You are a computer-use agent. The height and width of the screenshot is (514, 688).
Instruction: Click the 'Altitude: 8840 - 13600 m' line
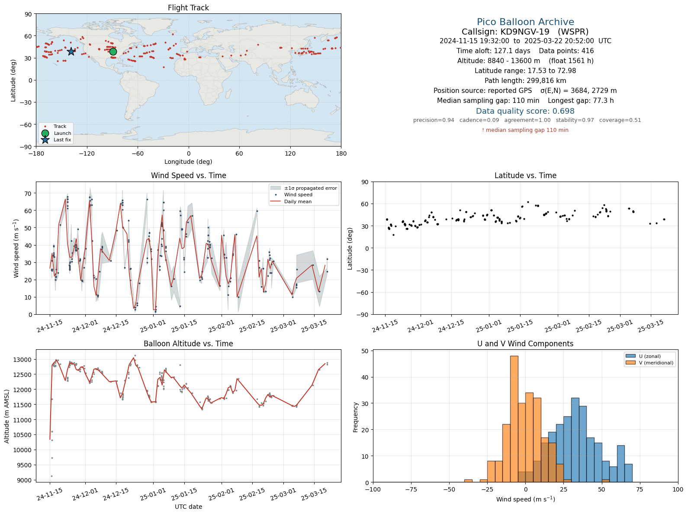[x=525, y=61]
